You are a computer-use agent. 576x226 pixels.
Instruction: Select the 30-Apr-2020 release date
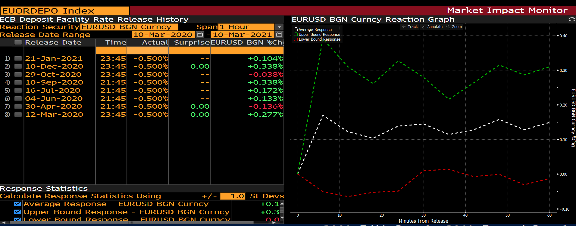click(53, 106)
